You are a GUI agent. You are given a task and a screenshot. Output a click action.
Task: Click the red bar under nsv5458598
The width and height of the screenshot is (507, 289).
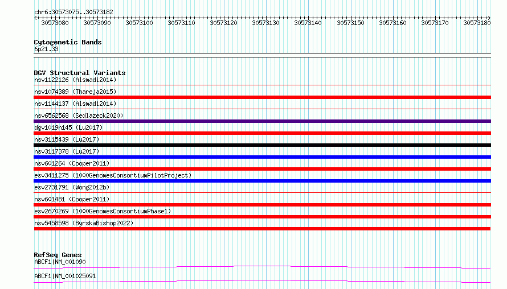(262, 229)
